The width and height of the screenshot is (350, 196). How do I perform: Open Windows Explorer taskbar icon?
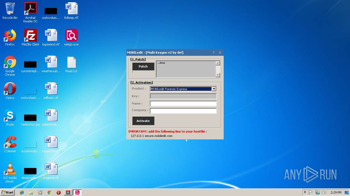(31, 192)
